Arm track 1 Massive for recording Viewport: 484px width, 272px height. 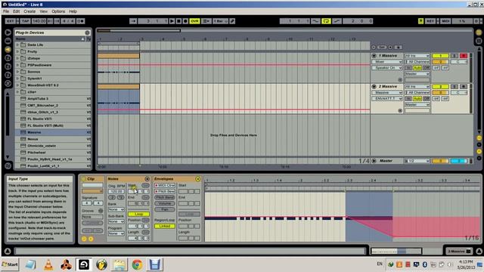464,56
